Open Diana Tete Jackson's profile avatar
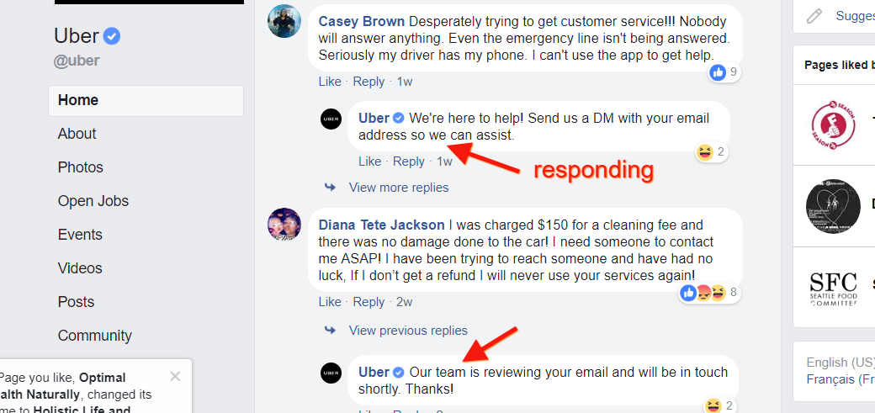 pos(284,225)
